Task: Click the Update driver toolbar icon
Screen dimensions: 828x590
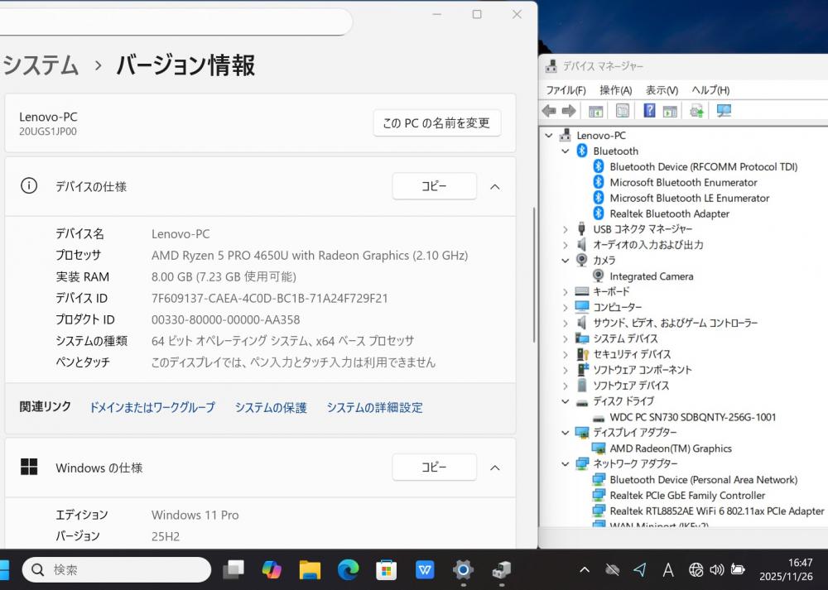Action: click(697, 111)
